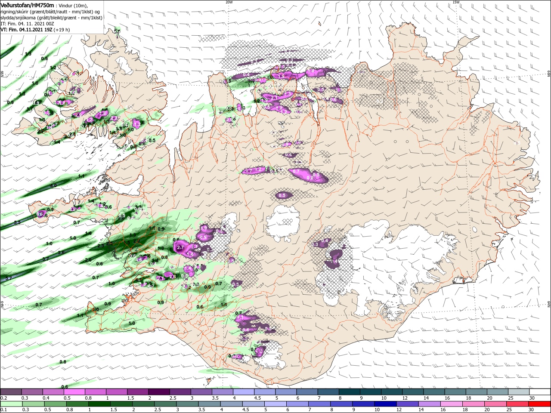
Task: Pick the medium green 0.5 rain legend swatch
Action: tap(55, 404)
